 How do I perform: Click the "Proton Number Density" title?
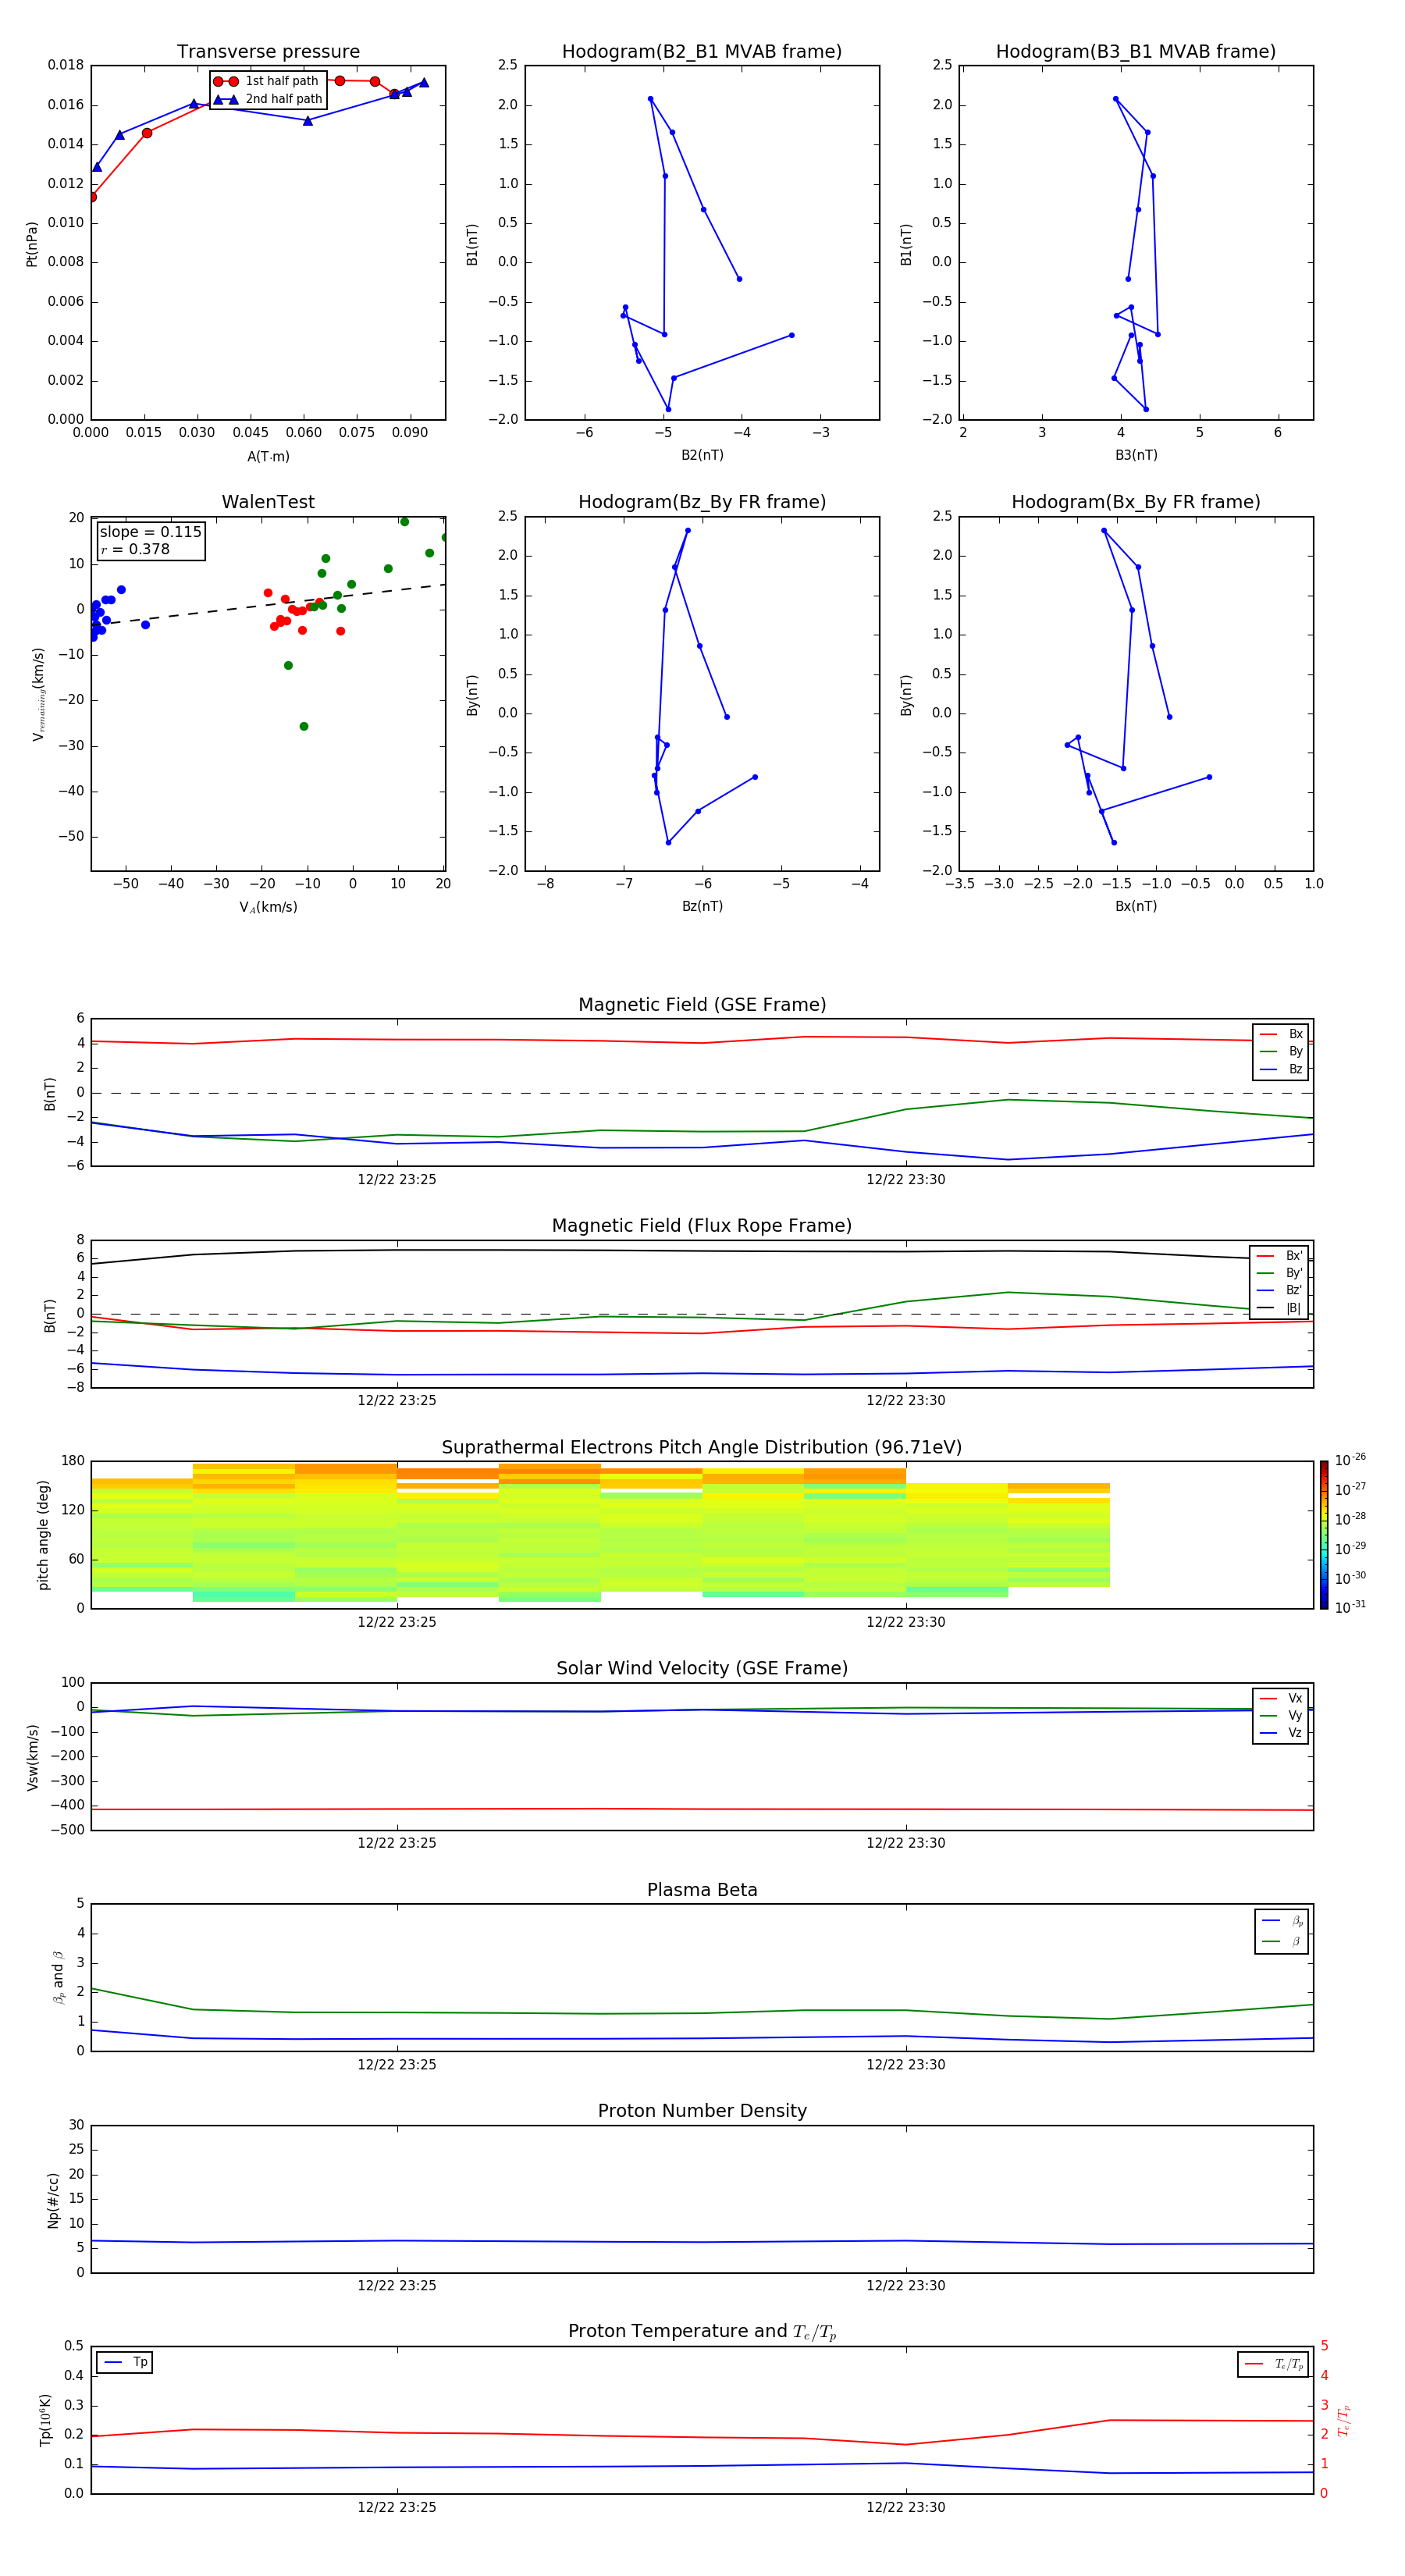(702, 2111)
